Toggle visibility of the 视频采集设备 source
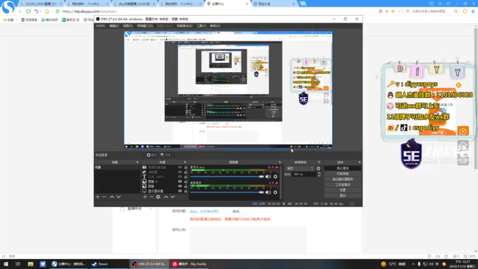This screenshot has width=478, height=269. tap(180, 167)
